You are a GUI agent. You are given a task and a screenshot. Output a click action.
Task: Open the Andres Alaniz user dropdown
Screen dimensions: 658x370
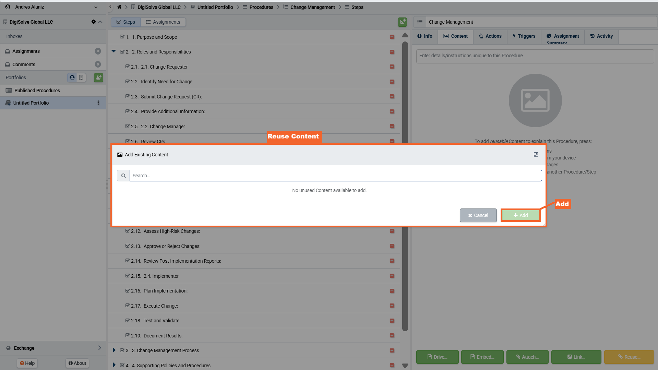pos(96,7)
